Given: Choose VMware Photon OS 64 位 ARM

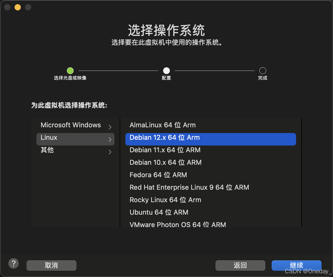Looking at the screenshot, I should [x=211, y=224].
